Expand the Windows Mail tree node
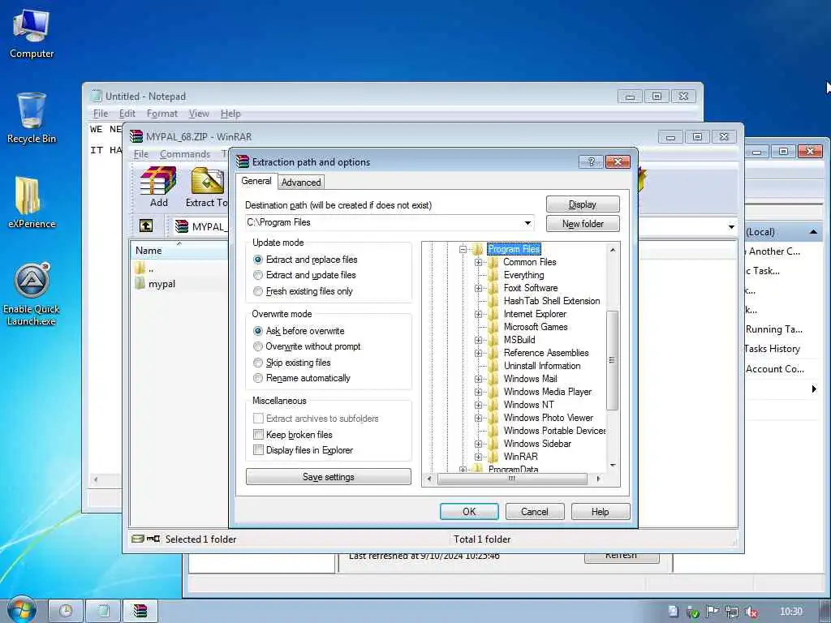Image resolution: width=831 pixels, height=623 pixels. point(478,379)
